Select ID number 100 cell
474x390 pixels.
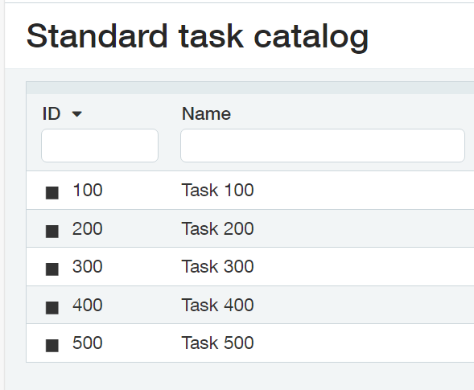88,190
